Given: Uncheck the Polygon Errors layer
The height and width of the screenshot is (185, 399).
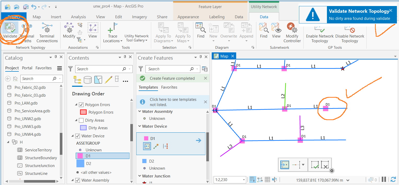Looking at the screenshot, I should [81, 105].
